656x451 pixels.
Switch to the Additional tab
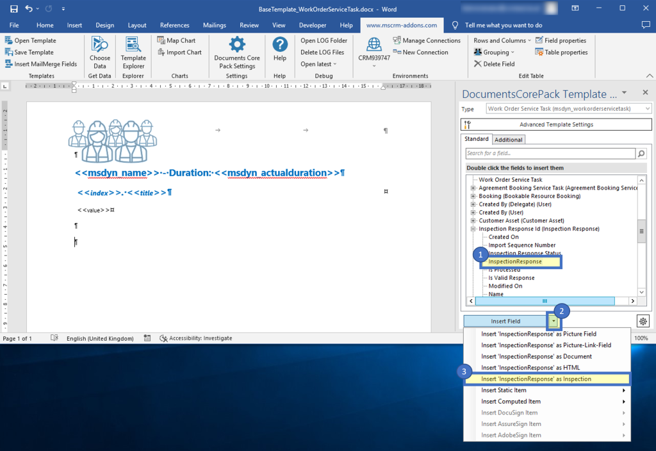click(x=508, y=140)
